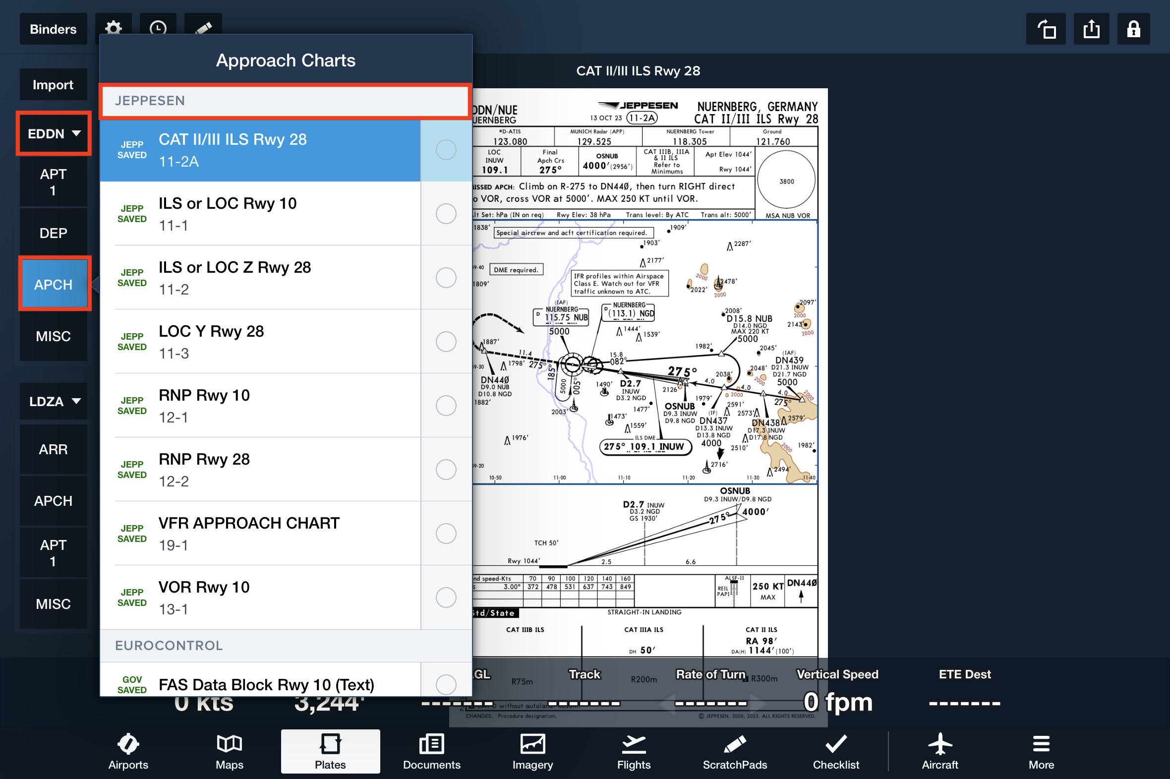This screenshot has width=1170, height=779.
Task: Open the ARR charts tab for LDZA
Action: pyautogui.click(x=53, y=449)
